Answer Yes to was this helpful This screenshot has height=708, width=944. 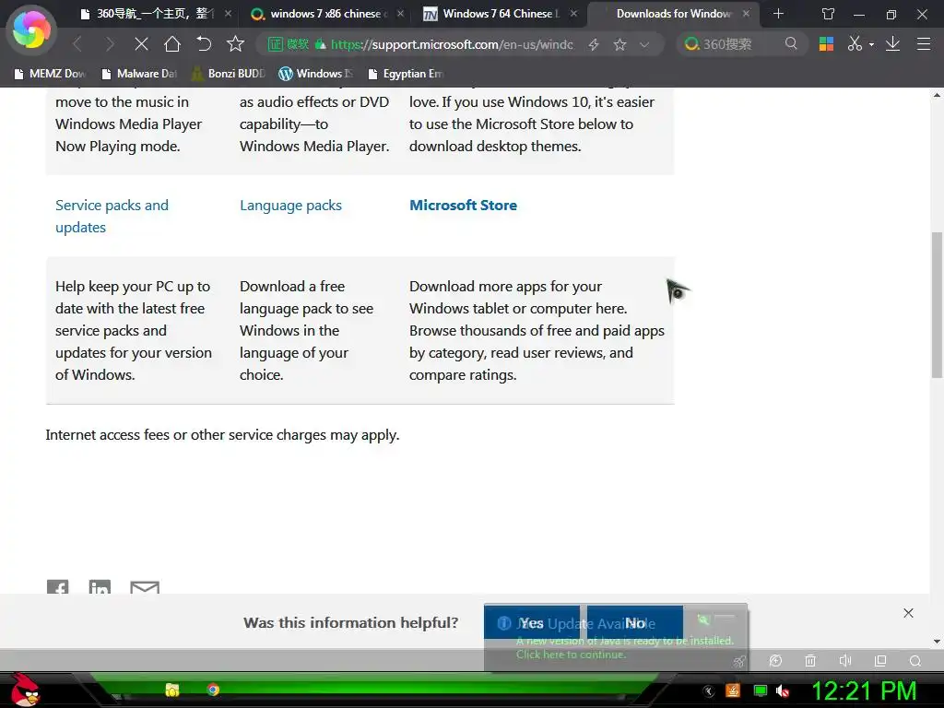point(532,622)
